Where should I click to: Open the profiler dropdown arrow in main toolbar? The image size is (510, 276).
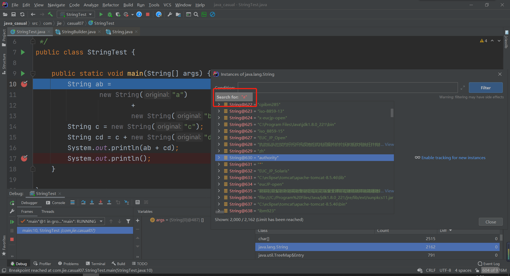132,15
